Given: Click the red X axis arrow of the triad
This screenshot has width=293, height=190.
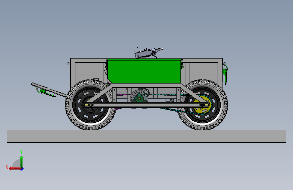Looking at the screenshot, I should click(15, 169).
